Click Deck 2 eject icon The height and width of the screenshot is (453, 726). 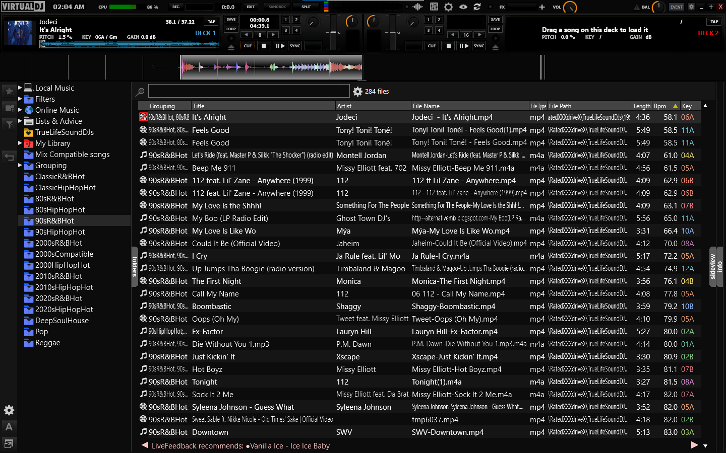click(x=495, y=47)
